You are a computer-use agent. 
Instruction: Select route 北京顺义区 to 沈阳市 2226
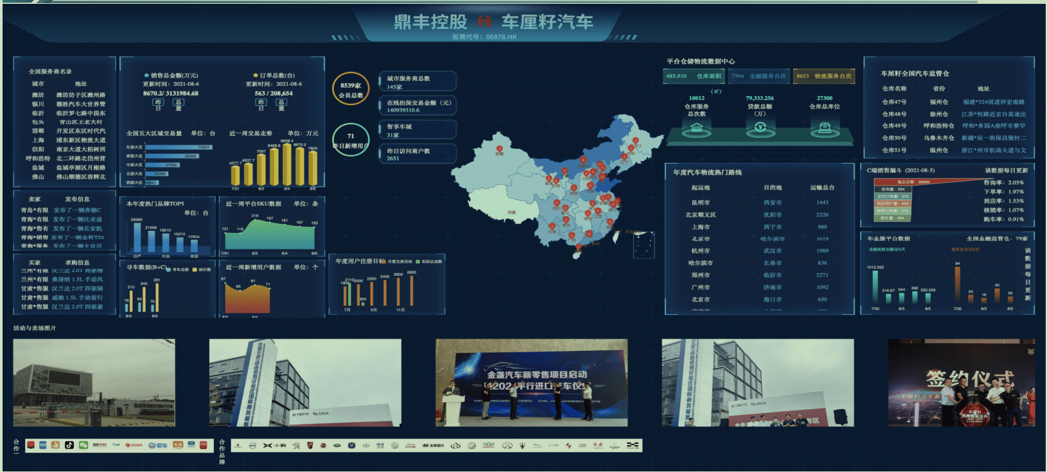click(x=761, y=215)
